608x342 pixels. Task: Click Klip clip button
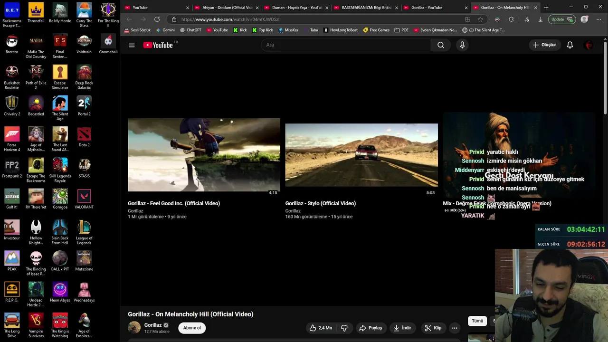click(433, 328)
